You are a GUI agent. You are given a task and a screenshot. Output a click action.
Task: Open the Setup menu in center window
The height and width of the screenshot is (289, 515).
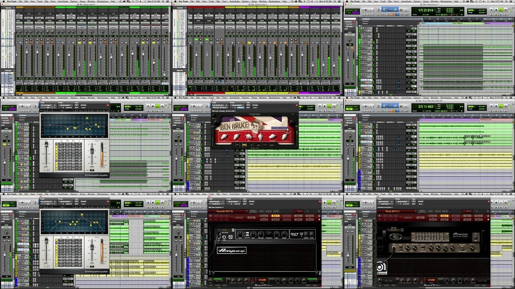pos(254,98)
